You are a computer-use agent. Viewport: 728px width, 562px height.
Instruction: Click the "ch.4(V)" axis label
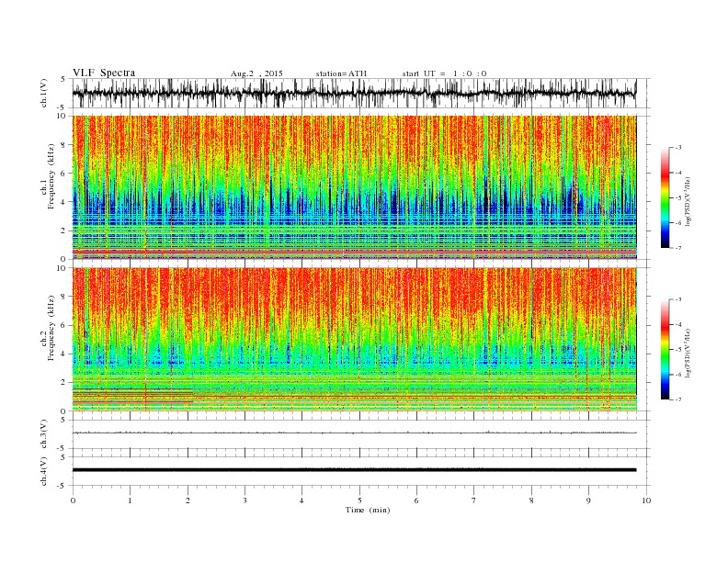43,471
